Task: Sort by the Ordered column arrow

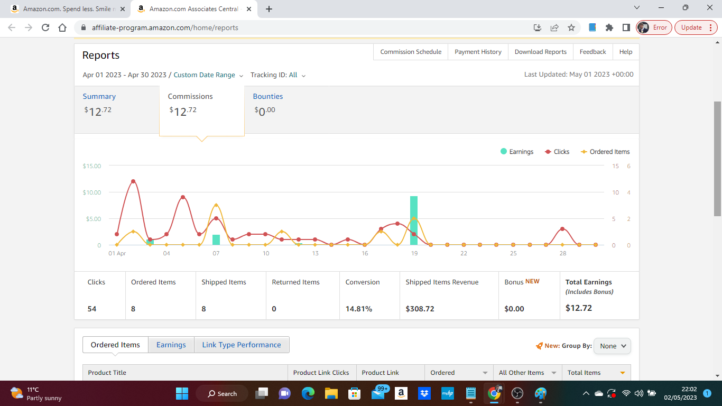Action: [x=485, y=373]
